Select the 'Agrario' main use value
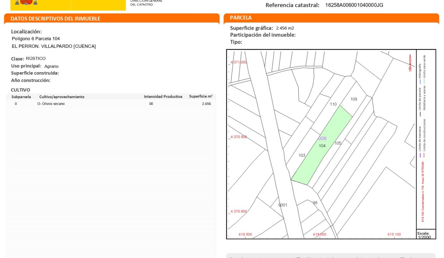 pyautogui.click(x=52, y=66)
